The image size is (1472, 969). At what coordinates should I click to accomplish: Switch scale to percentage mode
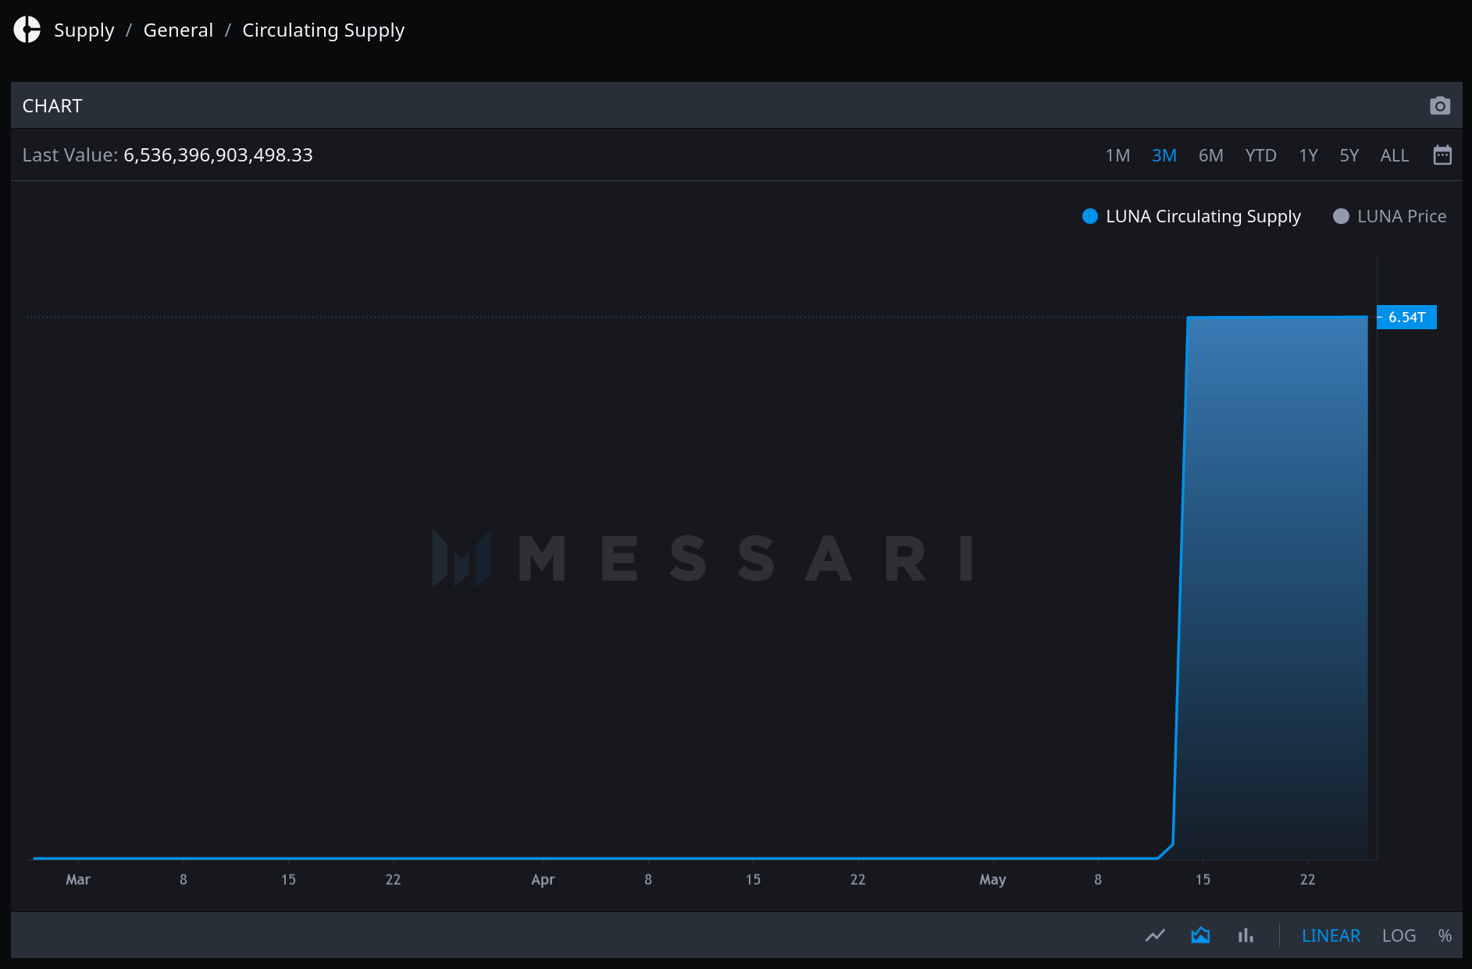click(x=1445, y=935)
